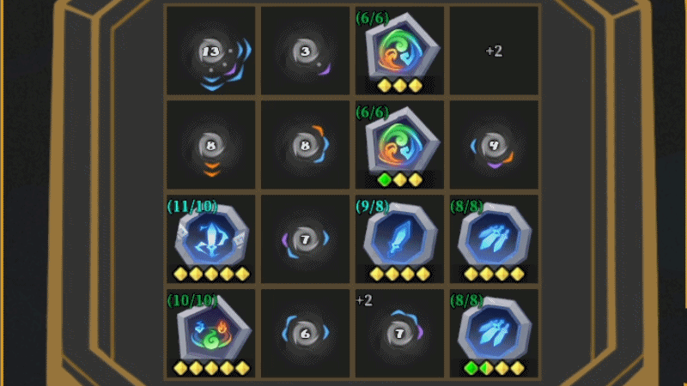Screen dimensions: 687x386
Task: Click the five-diamond rating under the 11/10 emblem
Action: point(211,274)
